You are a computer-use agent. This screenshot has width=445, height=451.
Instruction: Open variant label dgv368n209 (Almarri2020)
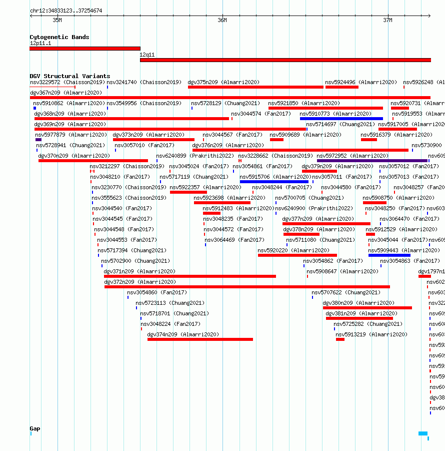(70, 114)
